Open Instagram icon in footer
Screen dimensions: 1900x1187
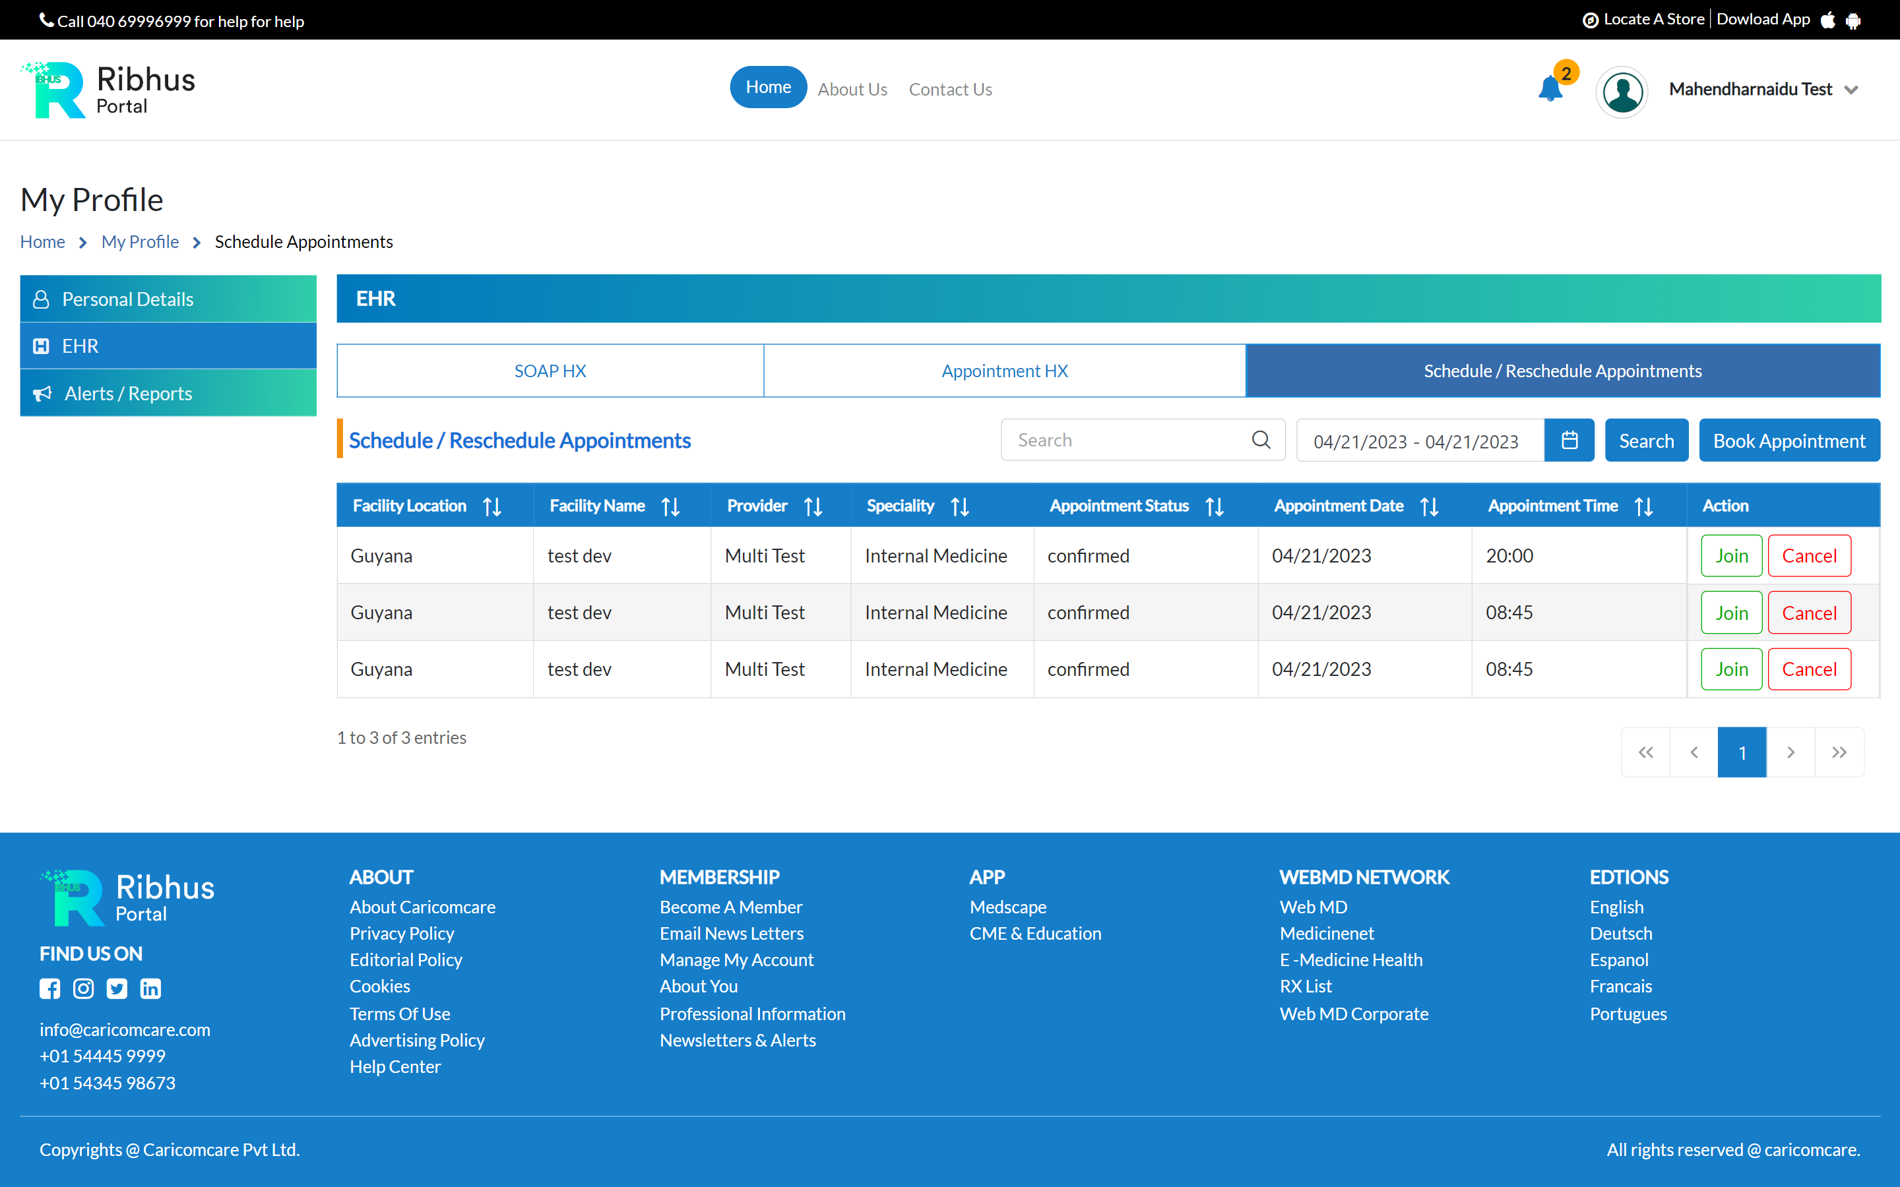click(83, 989)
